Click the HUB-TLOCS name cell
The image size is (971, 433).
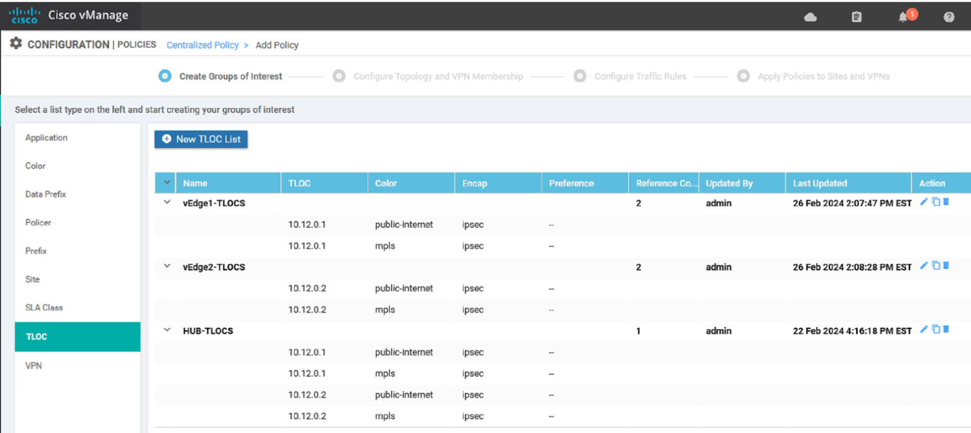[208, 331]
